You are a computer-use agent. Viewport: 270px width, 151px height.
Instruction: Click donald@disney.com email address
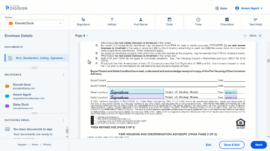24,88
